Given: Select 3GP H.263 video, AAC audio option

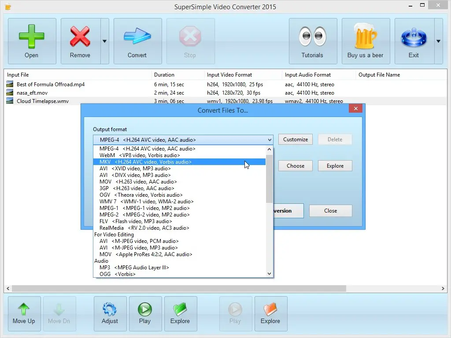Looking at the screenshot, I should click(179, 188).
